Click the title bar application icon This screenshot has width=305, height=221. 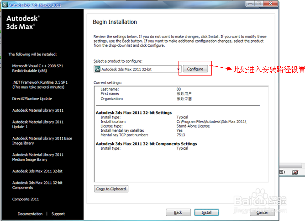[x=5, y=5]
